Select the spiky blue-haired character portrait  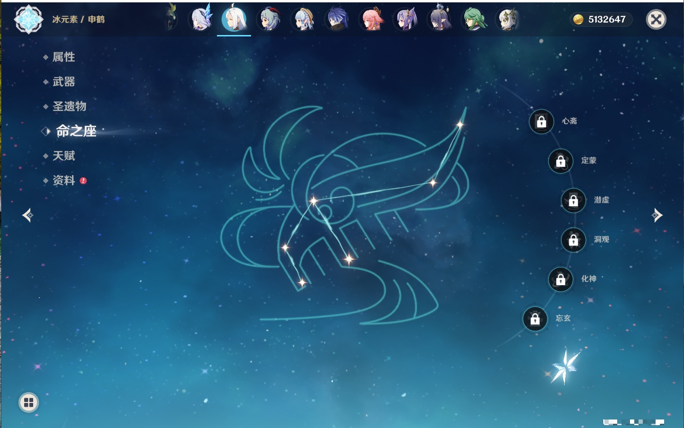coord(337,20)
